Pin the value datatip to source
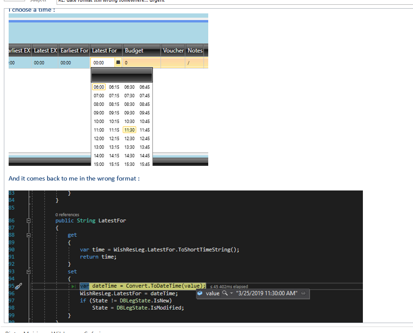Image resolution: width=413 pixels, height=333 pixels. [304, 293]
